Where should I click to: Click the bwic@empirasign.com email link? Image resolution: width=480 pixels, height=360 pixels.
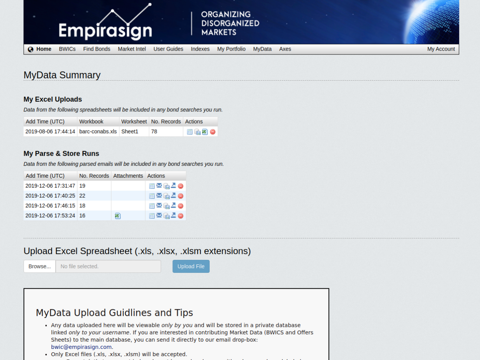(x=81, y=347)
